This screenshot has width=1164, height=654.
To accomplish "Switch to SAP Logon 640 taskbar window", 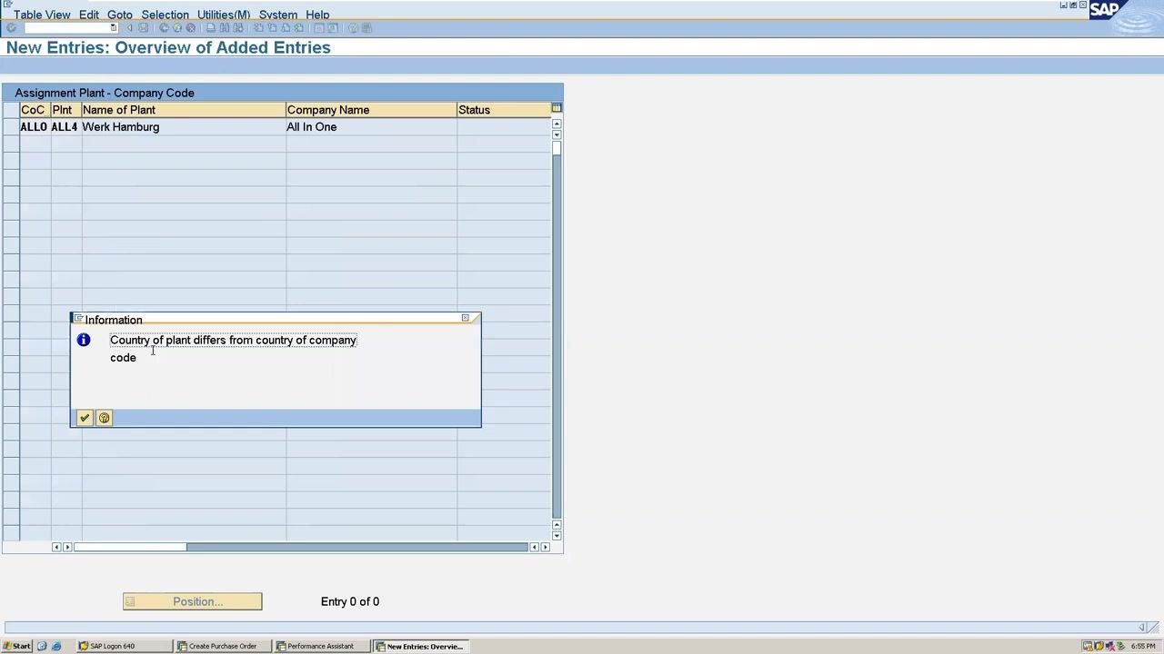I will click(x=124, y=646).
